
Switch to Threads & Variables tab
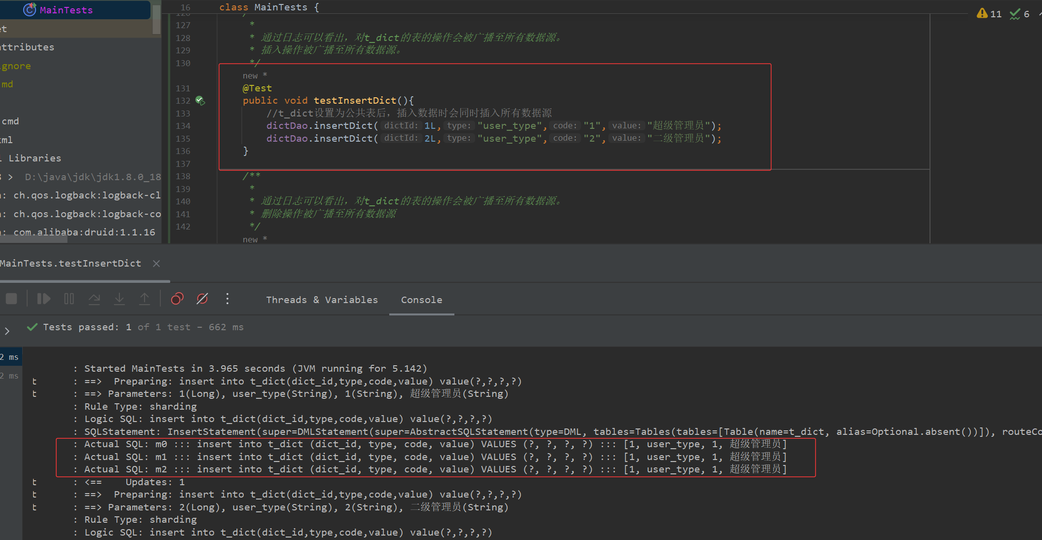click(322, 300)
